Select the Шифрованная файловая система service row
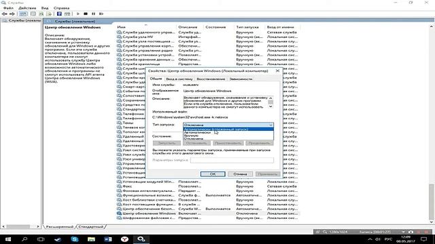Viewport: 435px width, 244px height. tap(208, 218)
